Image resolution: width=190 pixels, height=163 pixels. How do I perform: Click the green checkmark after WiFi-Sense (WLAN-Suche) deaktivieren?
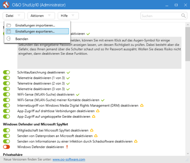click(78, 95)
